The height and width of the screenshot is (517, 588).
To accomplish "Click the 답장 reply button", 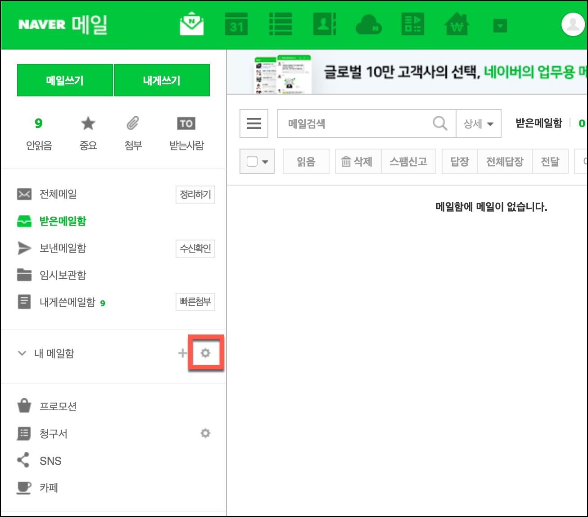I will (x=460, y=161).
